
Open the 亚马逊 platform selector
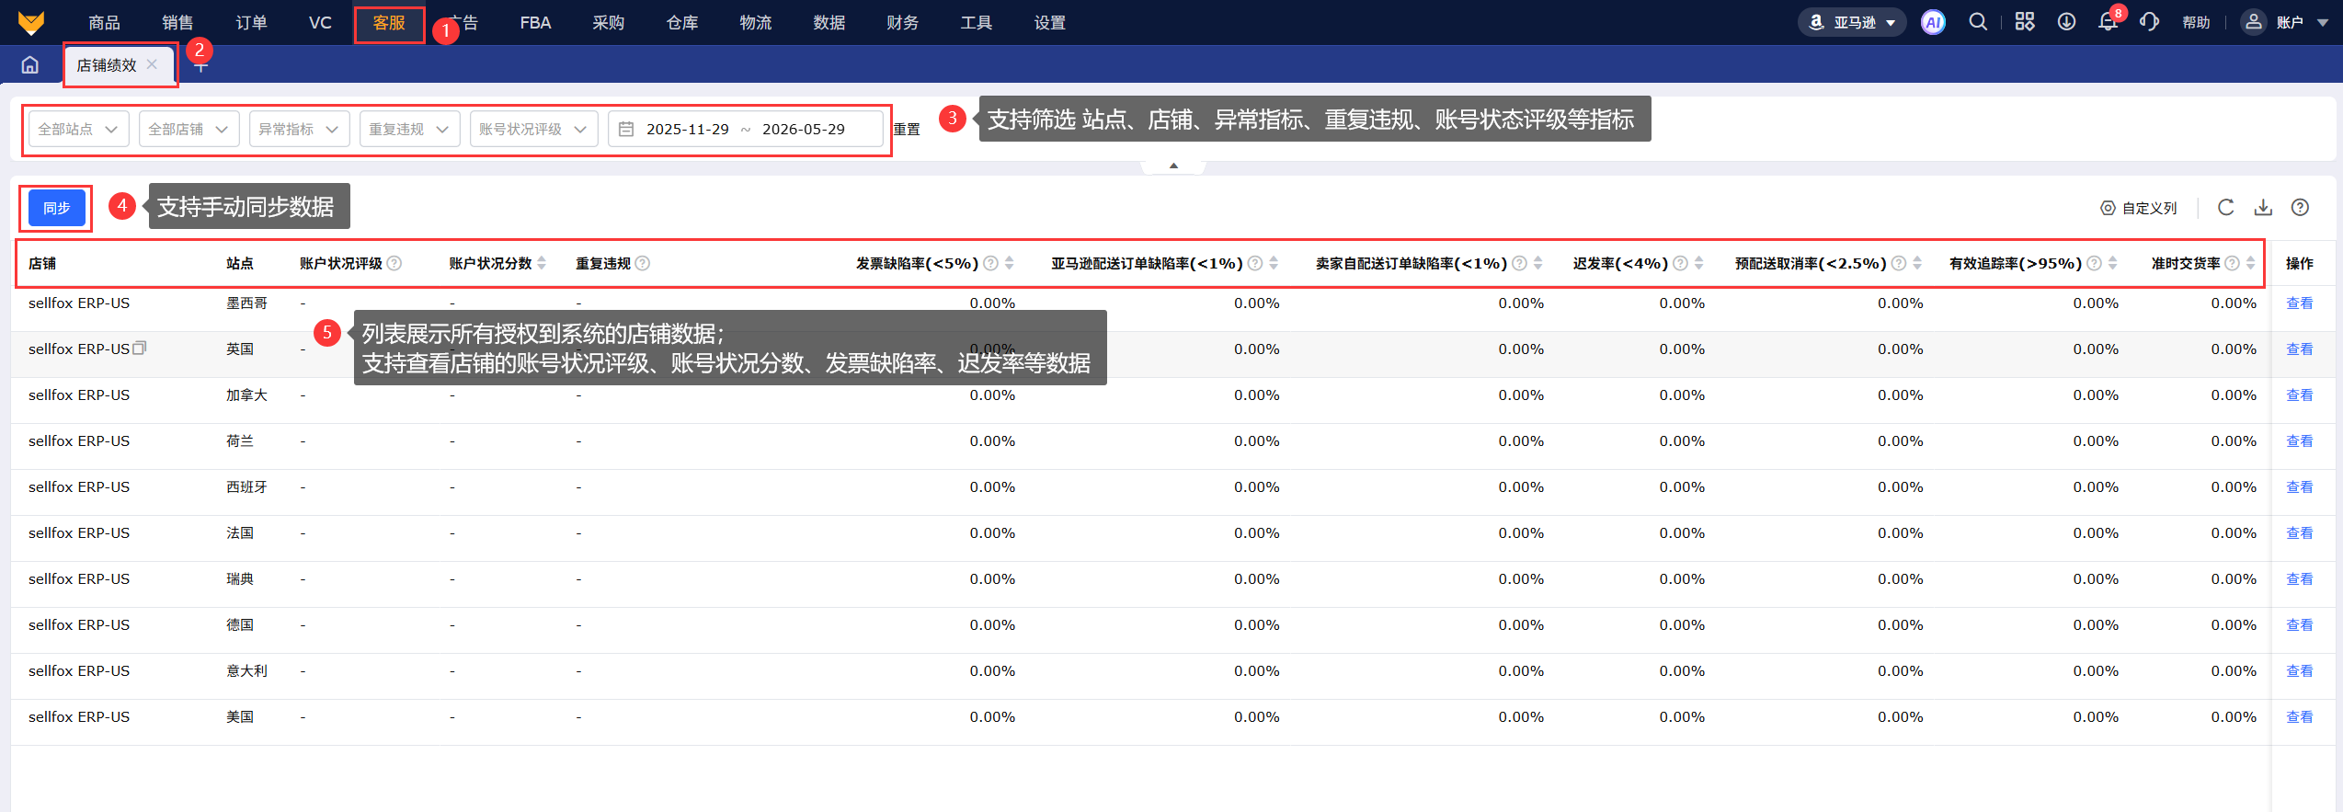pyautogui.click(x=1852, y=22)
